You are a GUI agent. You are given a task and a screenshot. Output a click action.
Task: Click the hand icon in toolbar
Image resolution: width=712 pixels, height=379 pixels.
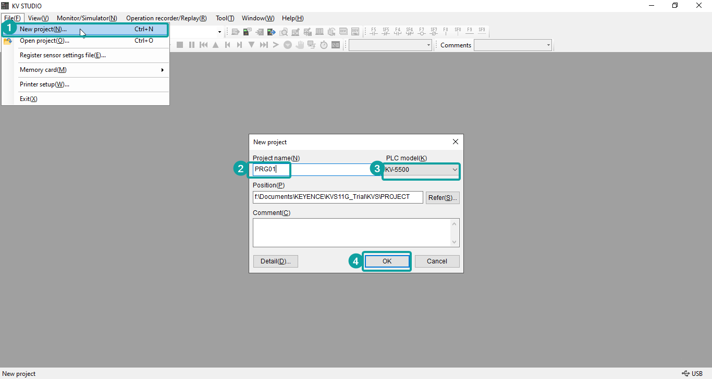pos(300,45)
